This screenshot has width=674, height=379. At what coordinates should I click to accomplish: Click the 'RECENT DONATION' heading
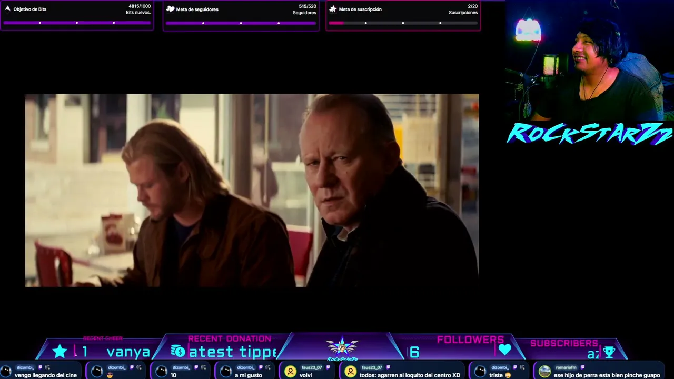point(230,338)
